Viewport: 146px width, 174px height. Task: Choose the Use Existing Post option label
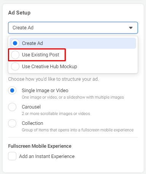coord(41,55)
